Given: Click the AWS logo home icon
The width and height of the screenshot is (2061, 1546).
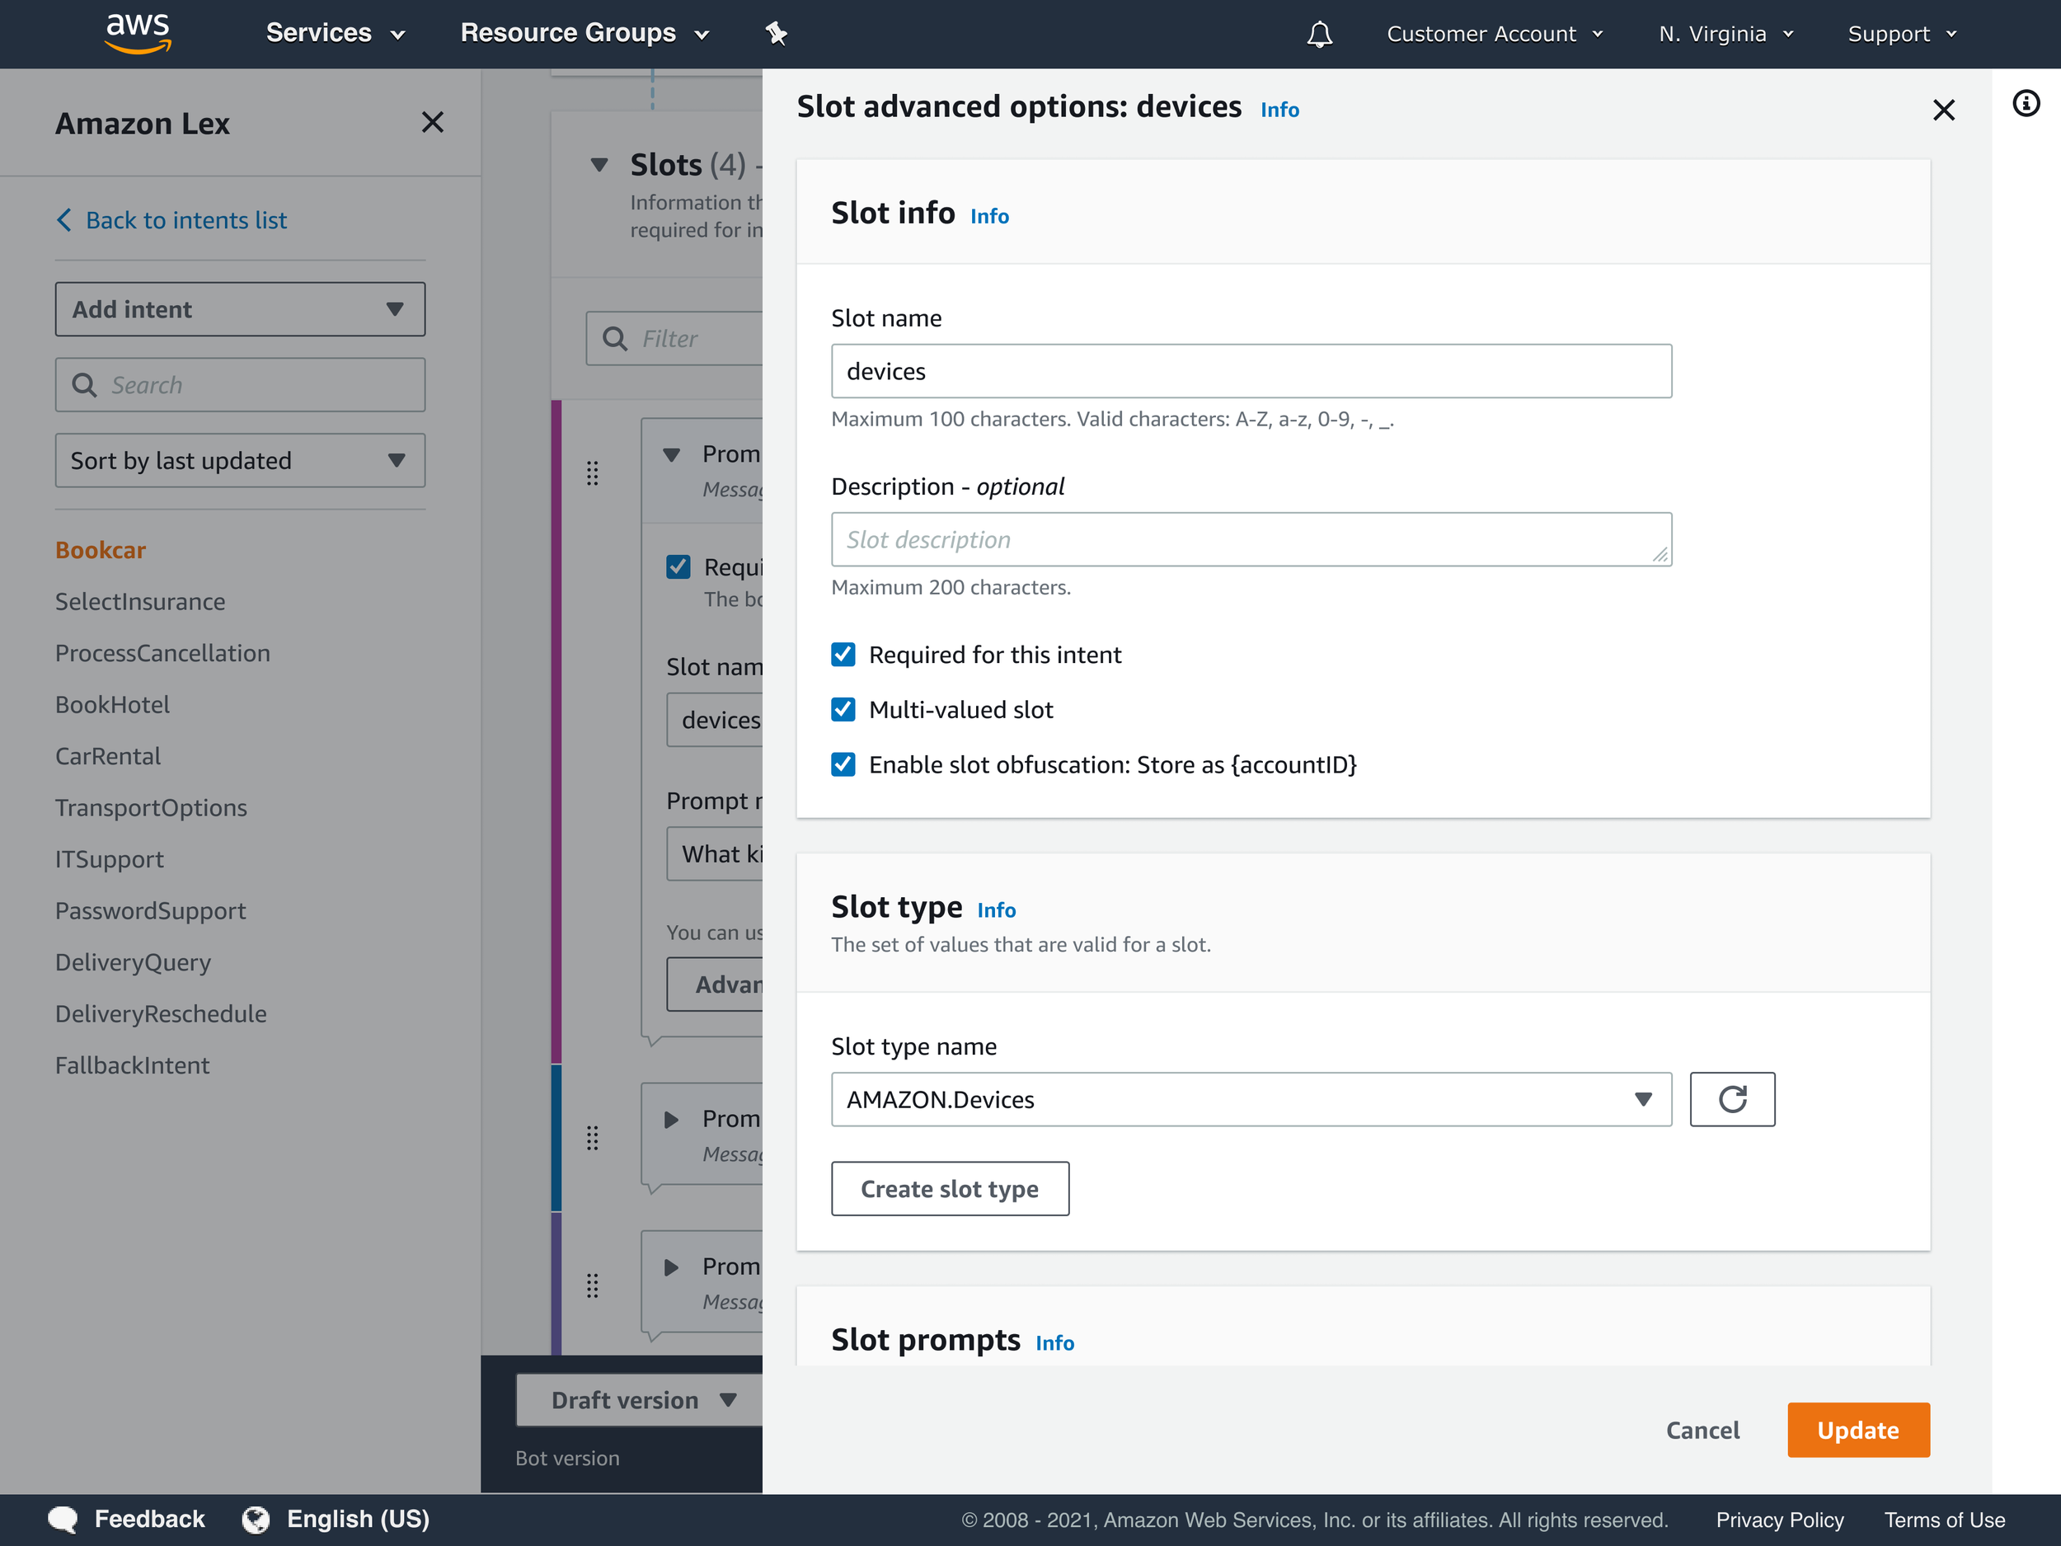Looking at the screenshot, I should [138, 33].
